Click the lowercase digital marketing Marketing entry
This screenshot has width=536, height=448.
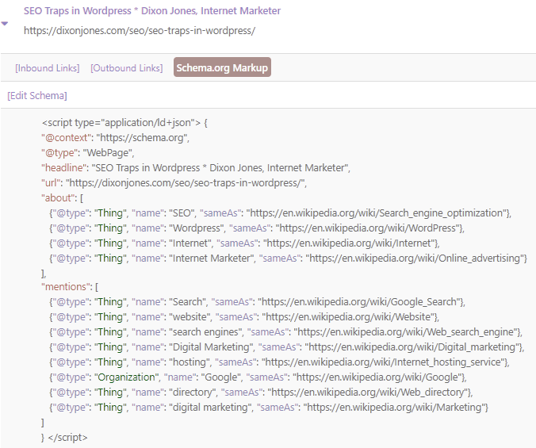(x=269, y=407)
